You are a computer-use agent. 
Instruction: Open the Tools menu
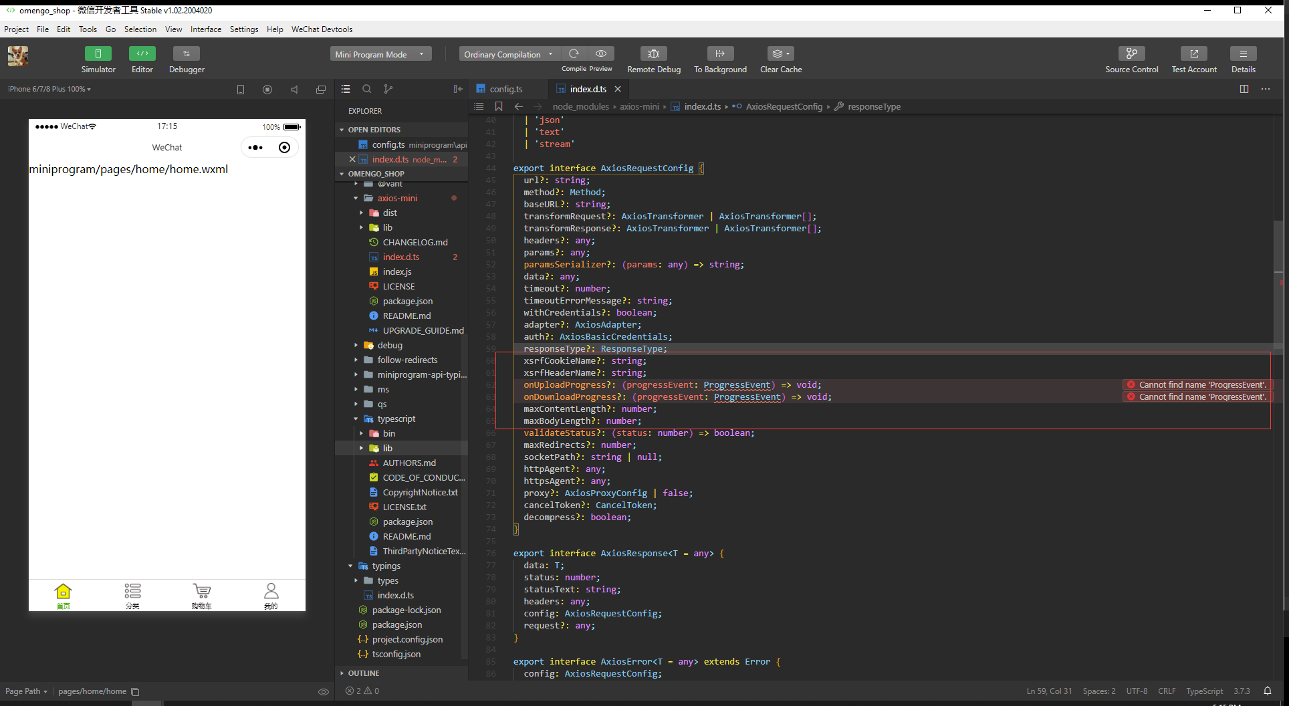[88, 29]
